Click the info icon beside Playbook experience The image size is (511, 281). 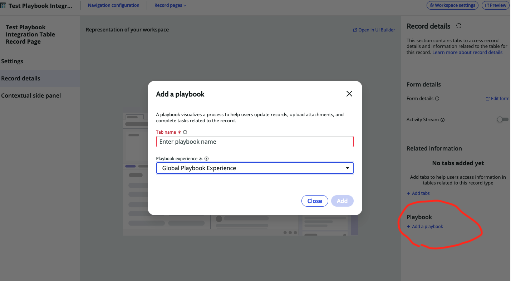pos(206,158)
